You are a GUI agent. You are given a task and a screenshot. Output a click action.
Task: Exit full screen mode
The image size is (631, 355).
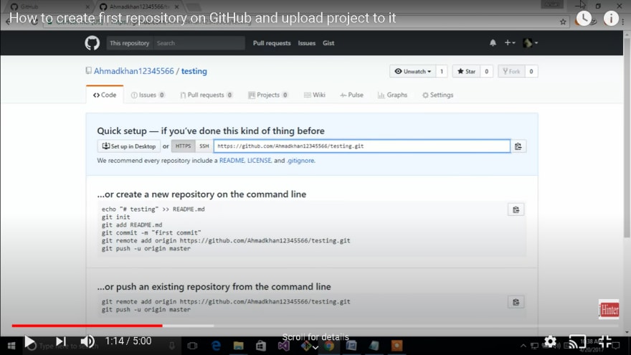click(x=605, y=341)
